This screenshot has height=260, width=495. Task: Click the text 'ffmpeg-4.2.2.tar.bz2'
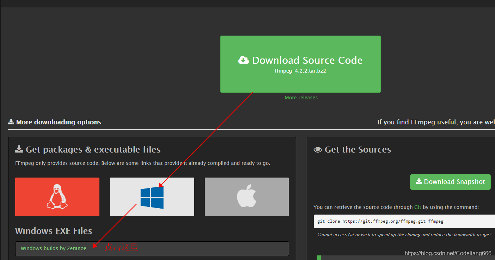point(300,71)
